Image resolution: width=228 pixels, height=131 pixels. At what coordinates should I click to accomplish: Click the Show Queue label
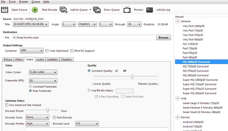click(x=111, y=10)
